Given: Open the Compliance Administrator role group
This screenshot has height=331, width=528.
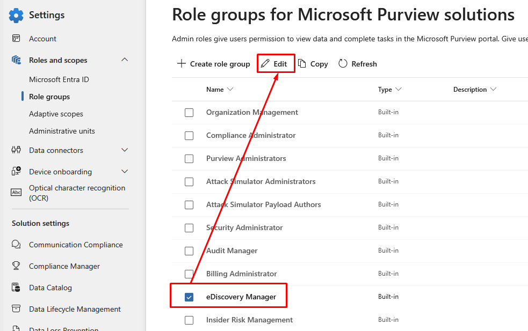Looking at the screenshot, I should [x=251, y=135].
